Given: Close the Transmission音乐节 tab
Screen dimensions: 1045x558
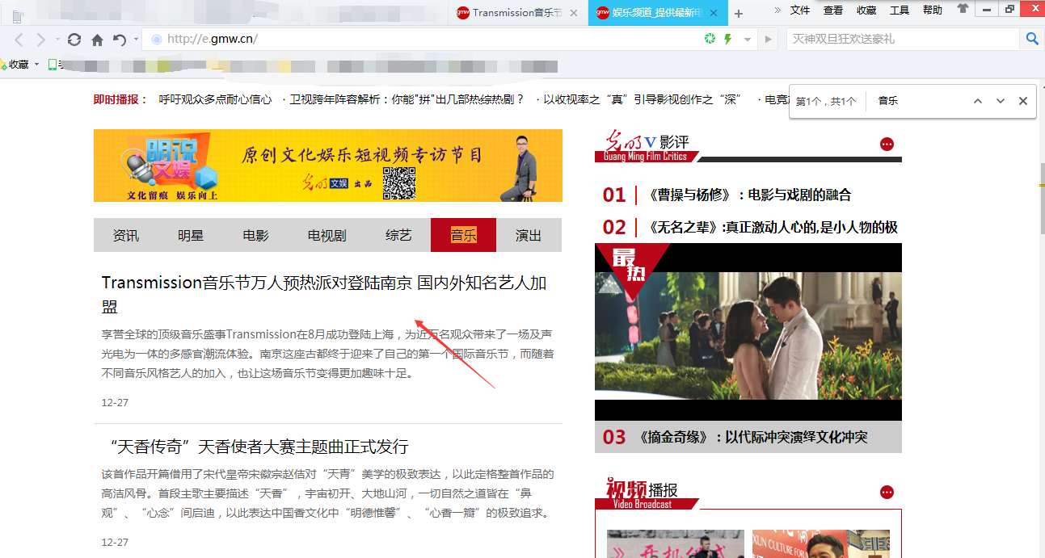Looking at the screenshot, I should click(x=574, y=13).
